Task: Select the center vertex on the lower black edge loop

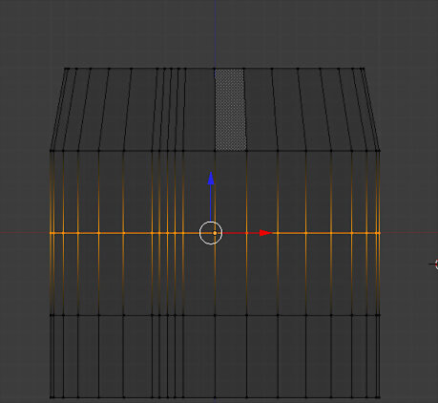Action: click(x=215, y=315)
